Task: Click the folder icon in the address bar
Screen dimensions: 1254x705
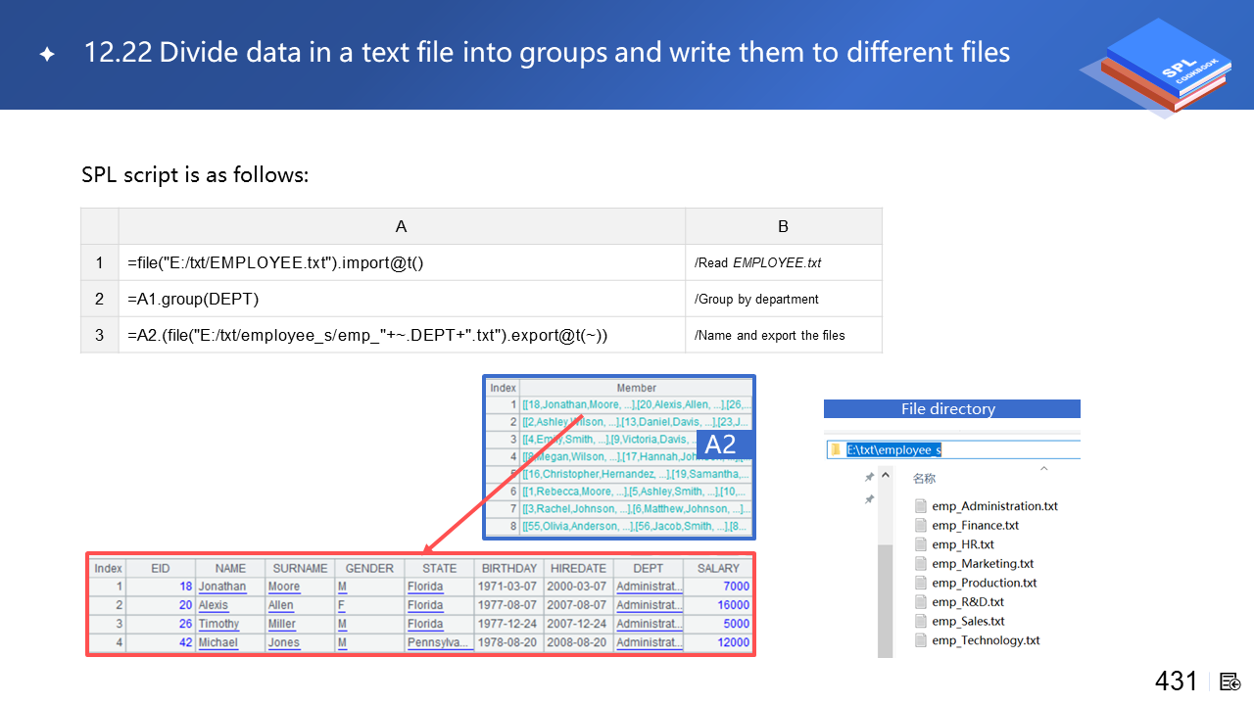Action: [x=836, y=449]
